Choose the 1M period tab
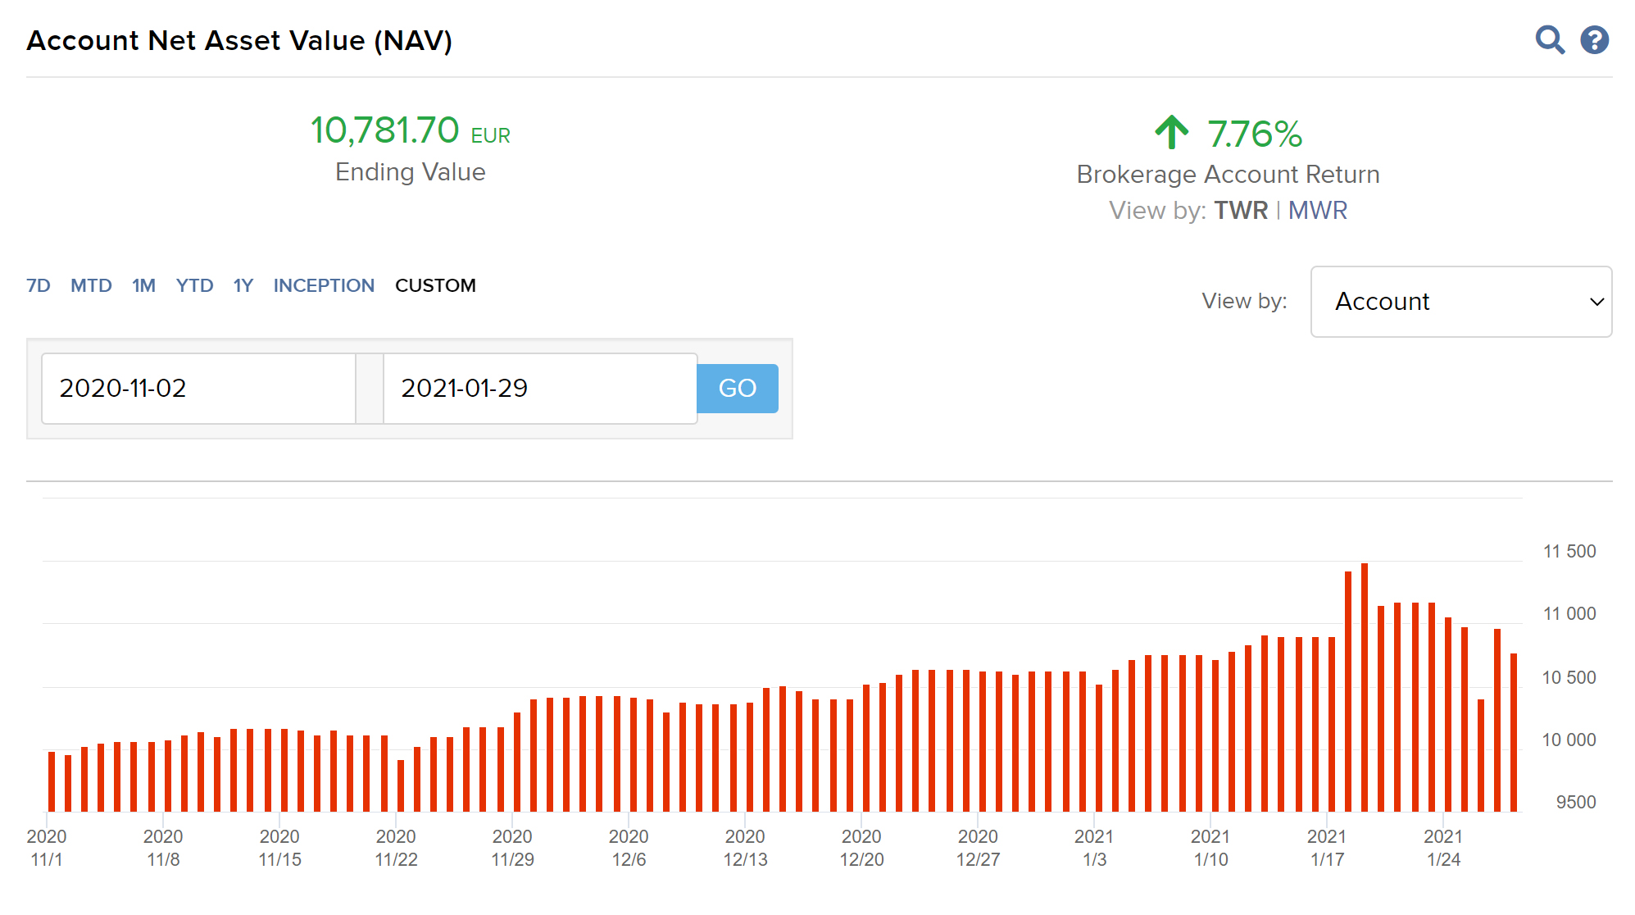The width and height of the screenshot is (1635, 915). pyautogui.click(x=143, y=285)
